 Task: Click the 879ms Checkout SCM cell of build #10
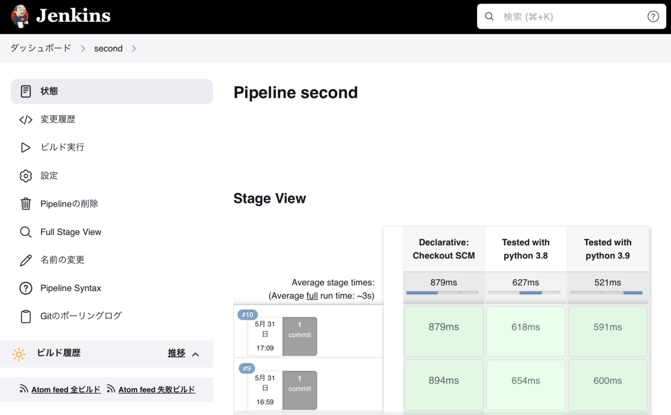(444, 331)
